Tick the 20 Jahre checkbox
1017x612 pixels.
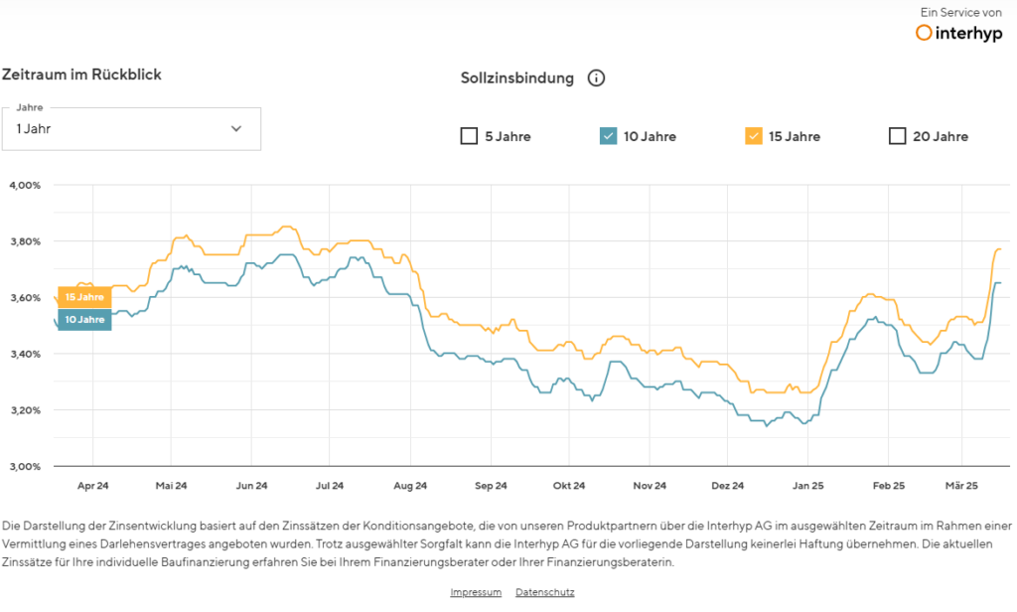898,136
